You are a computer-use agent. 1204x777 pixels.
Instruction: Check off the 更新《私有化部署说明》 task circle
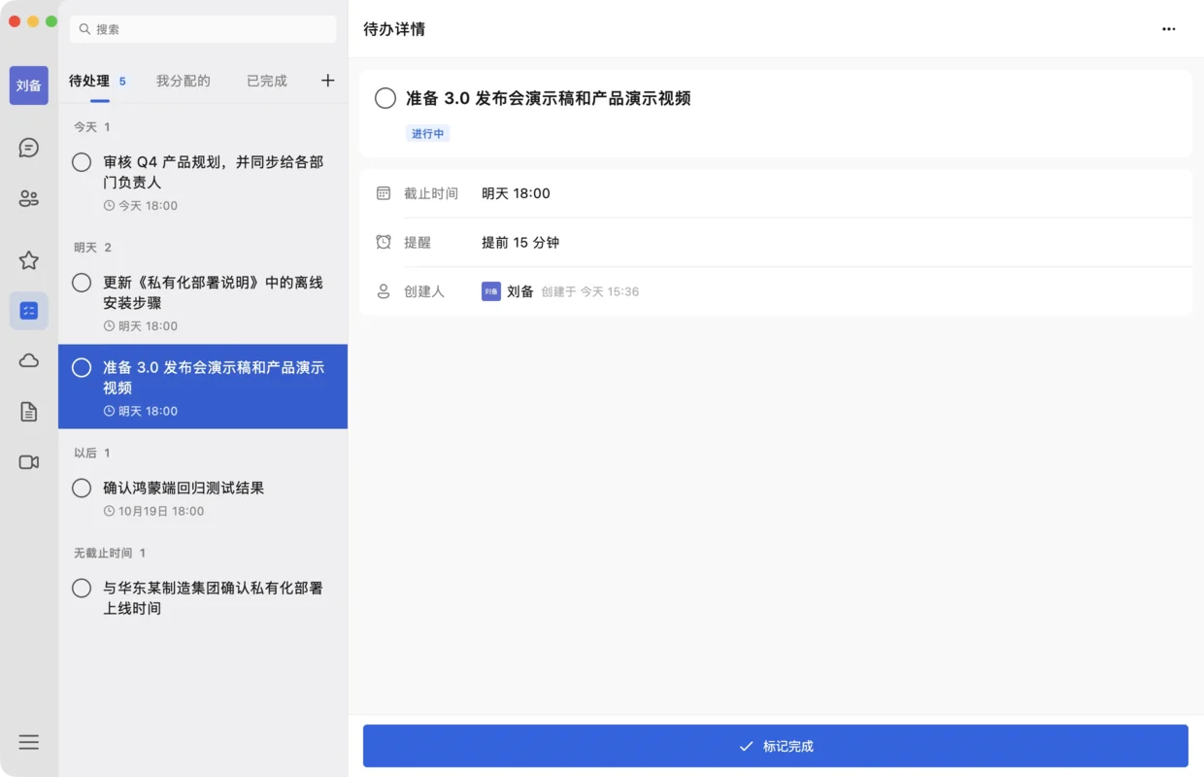click(x=82, y=283)
